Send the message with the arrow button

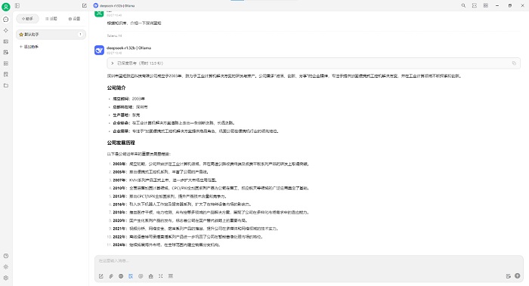pyautogui.click(x=517, y=276)
